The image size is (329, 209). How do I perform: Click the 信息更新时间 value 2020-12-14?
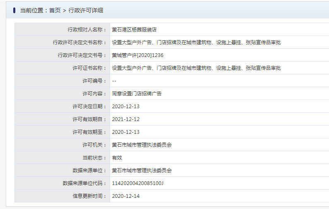(126, 196)
